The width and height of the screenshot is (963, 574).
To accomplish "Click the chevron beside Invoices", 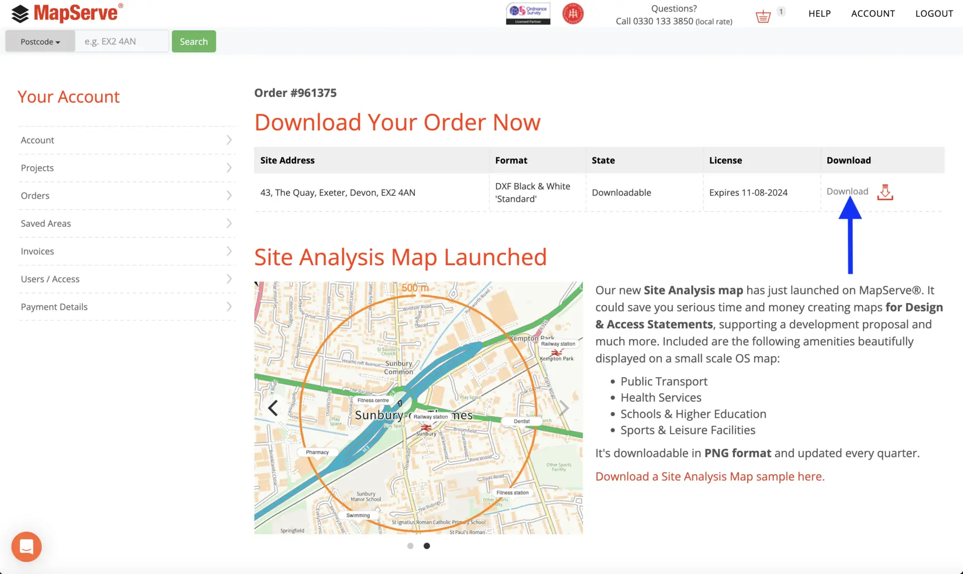I will point(229,251).
